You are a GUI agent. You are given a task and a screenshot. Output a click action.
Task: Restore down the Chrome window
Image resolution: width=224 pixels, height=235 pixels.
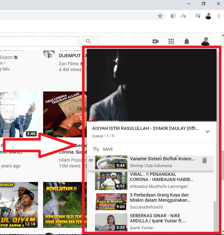coord(203,4)
